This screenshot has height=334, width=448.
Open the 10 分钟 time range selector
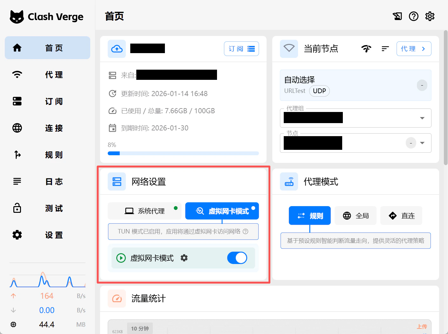pyautogui.click(x=140, y=328)
